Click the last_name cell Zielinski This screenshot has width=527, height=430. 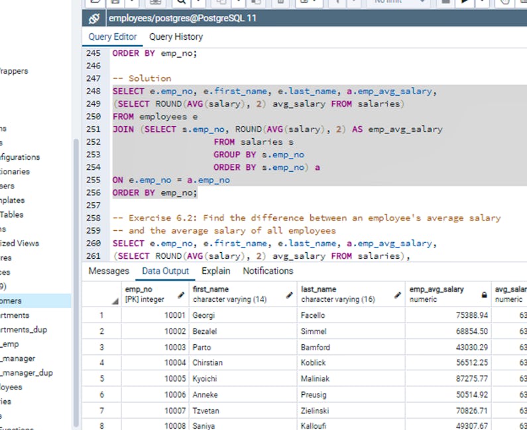pos(351,411)
